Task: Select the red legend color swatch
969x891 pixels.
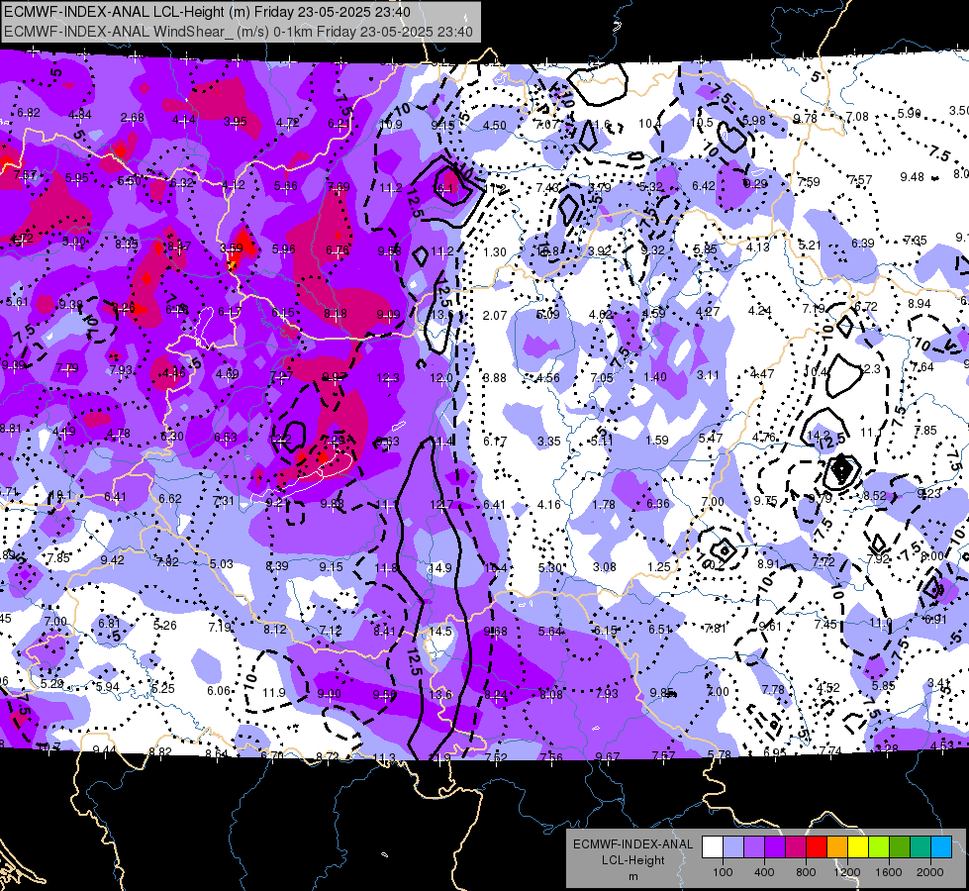Action: pyautogui.click(x=817, y=847)
